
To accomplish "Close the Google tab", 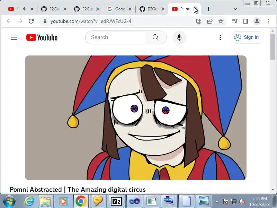I will coord(130,9).
